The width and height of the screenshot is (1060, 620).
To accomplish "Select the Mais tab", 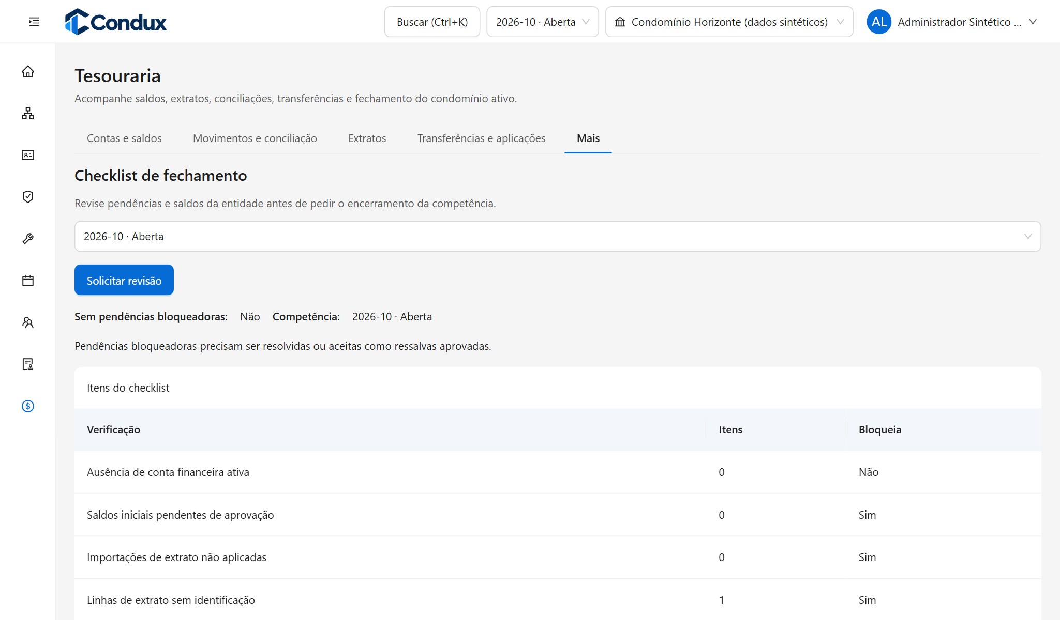I will pos(588,138).
